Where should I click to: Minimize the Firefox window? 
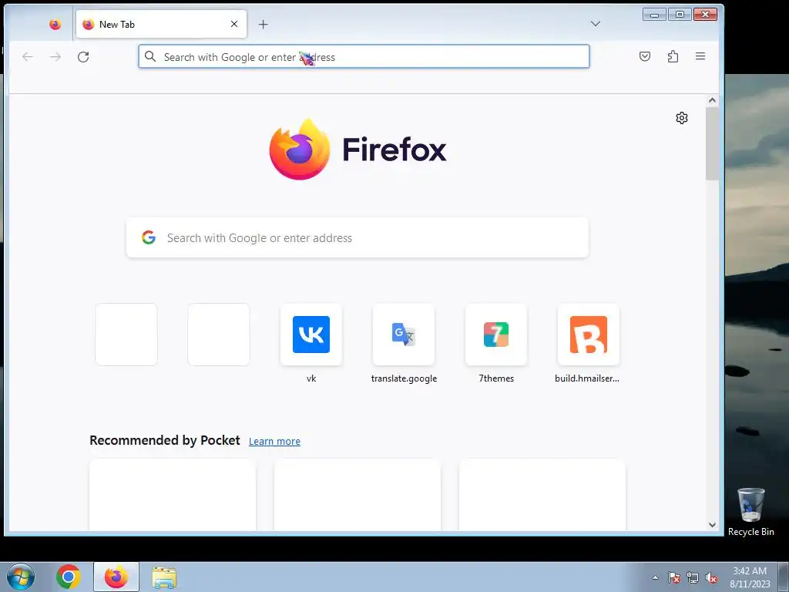click(655, 15)
